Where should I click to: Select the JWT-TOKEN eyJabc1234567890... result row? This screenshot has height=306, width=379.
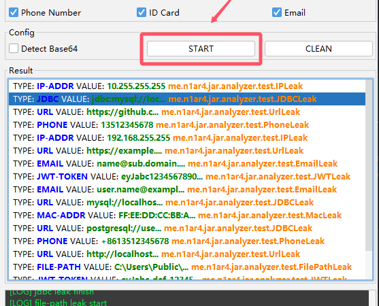pos(187,177)
